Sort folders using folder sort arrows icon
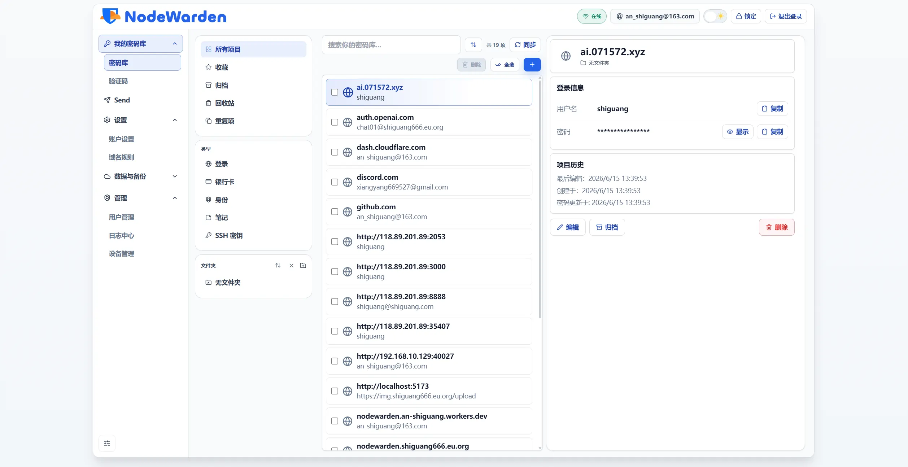The height and width of the screenshot is (467, 908). coord(278,266)
